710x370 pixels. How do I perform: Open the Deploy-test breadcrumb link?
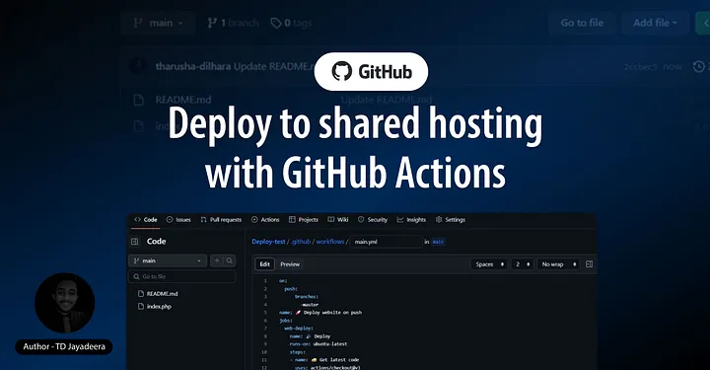268,242
